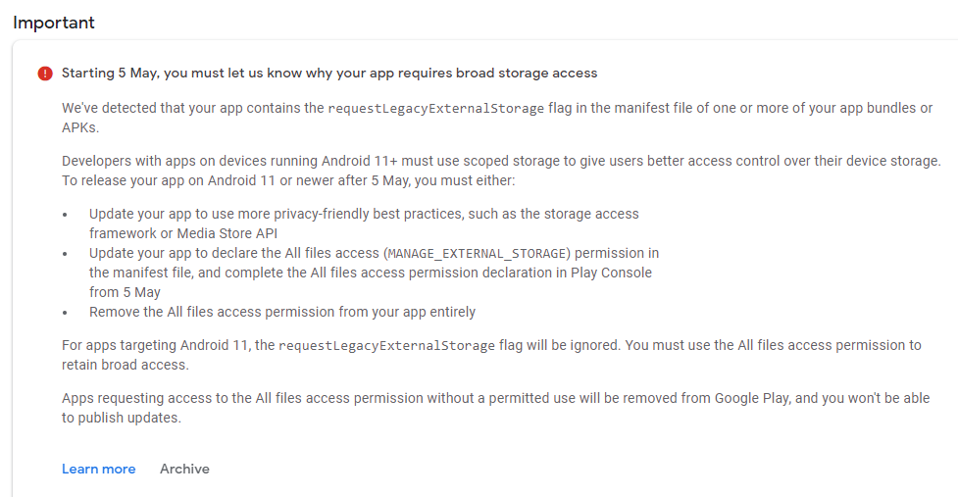Click the broad storage access notice title
958x497 pixels.
click(x=329, y=74)
